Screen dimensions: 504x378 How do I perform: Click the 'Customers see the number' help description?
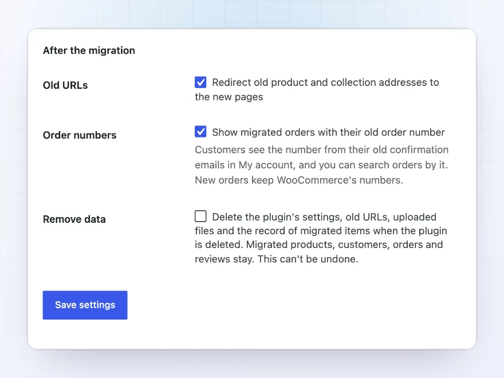pyautogui.click(x=322, y=165)
